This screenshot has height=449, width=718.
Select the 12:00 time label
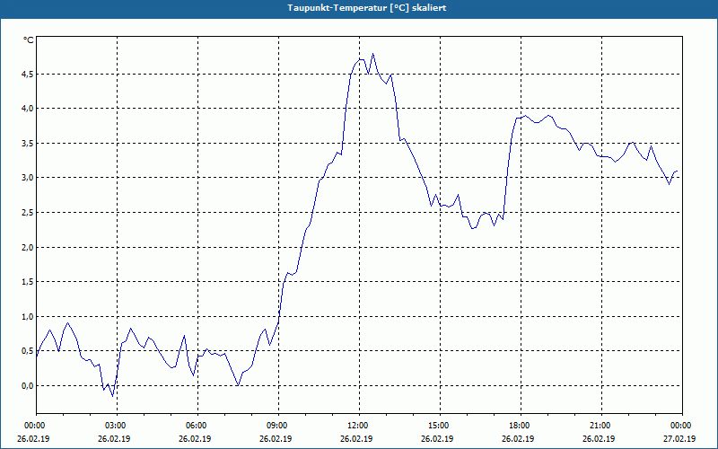pyautogui.click(x=359, y=426)
